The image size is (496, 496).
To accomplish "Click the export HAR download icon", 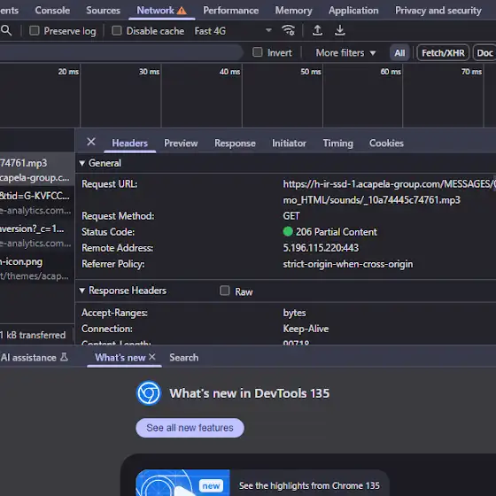I will 340,31.
